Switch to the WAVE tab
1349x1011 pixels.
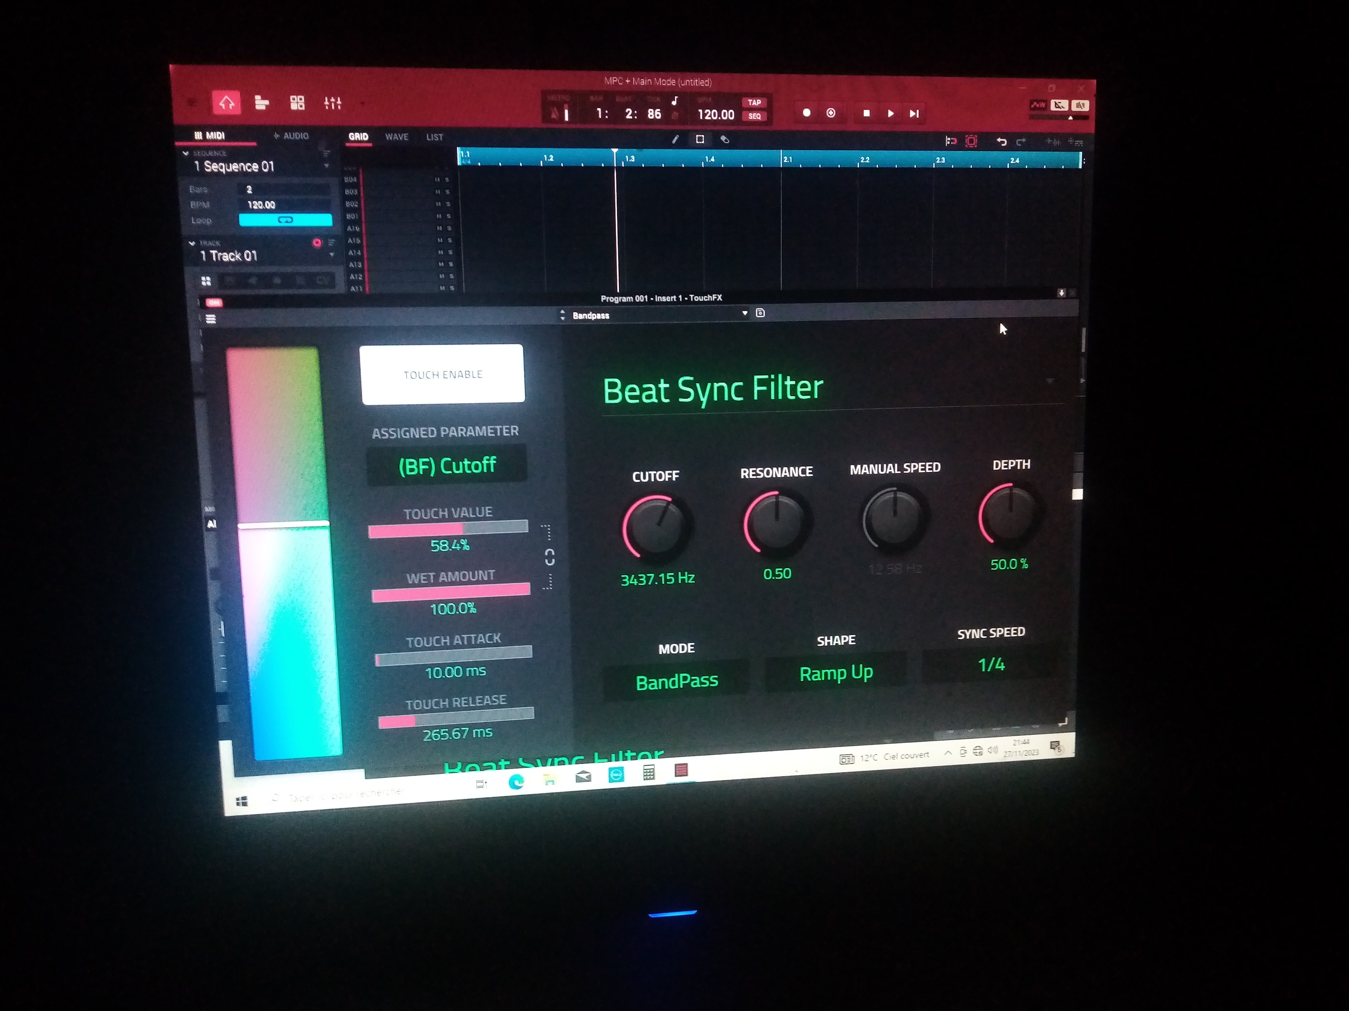tap(396, 137)
